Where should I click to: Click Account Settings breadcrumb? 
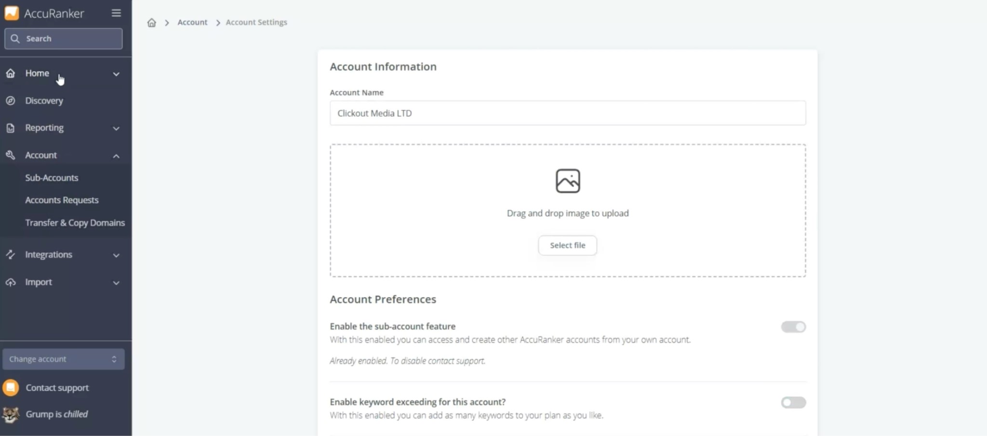(256, 22)
